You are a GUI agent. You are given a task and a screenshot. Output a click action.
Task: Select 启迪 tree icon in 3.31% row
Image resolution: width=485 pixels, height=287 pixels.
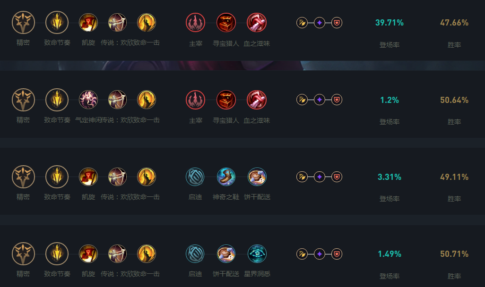[195, 177]
